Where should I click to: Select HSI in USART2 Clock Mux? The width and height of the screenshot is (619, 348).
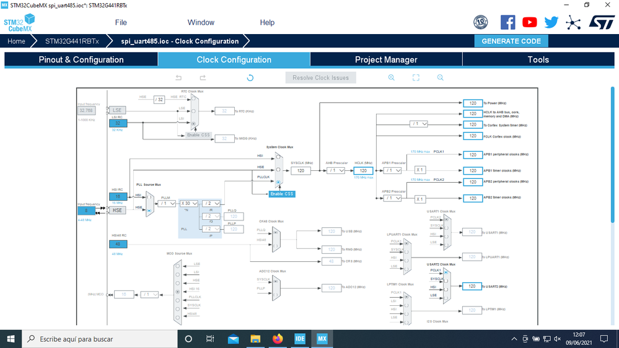pos(446,289)
